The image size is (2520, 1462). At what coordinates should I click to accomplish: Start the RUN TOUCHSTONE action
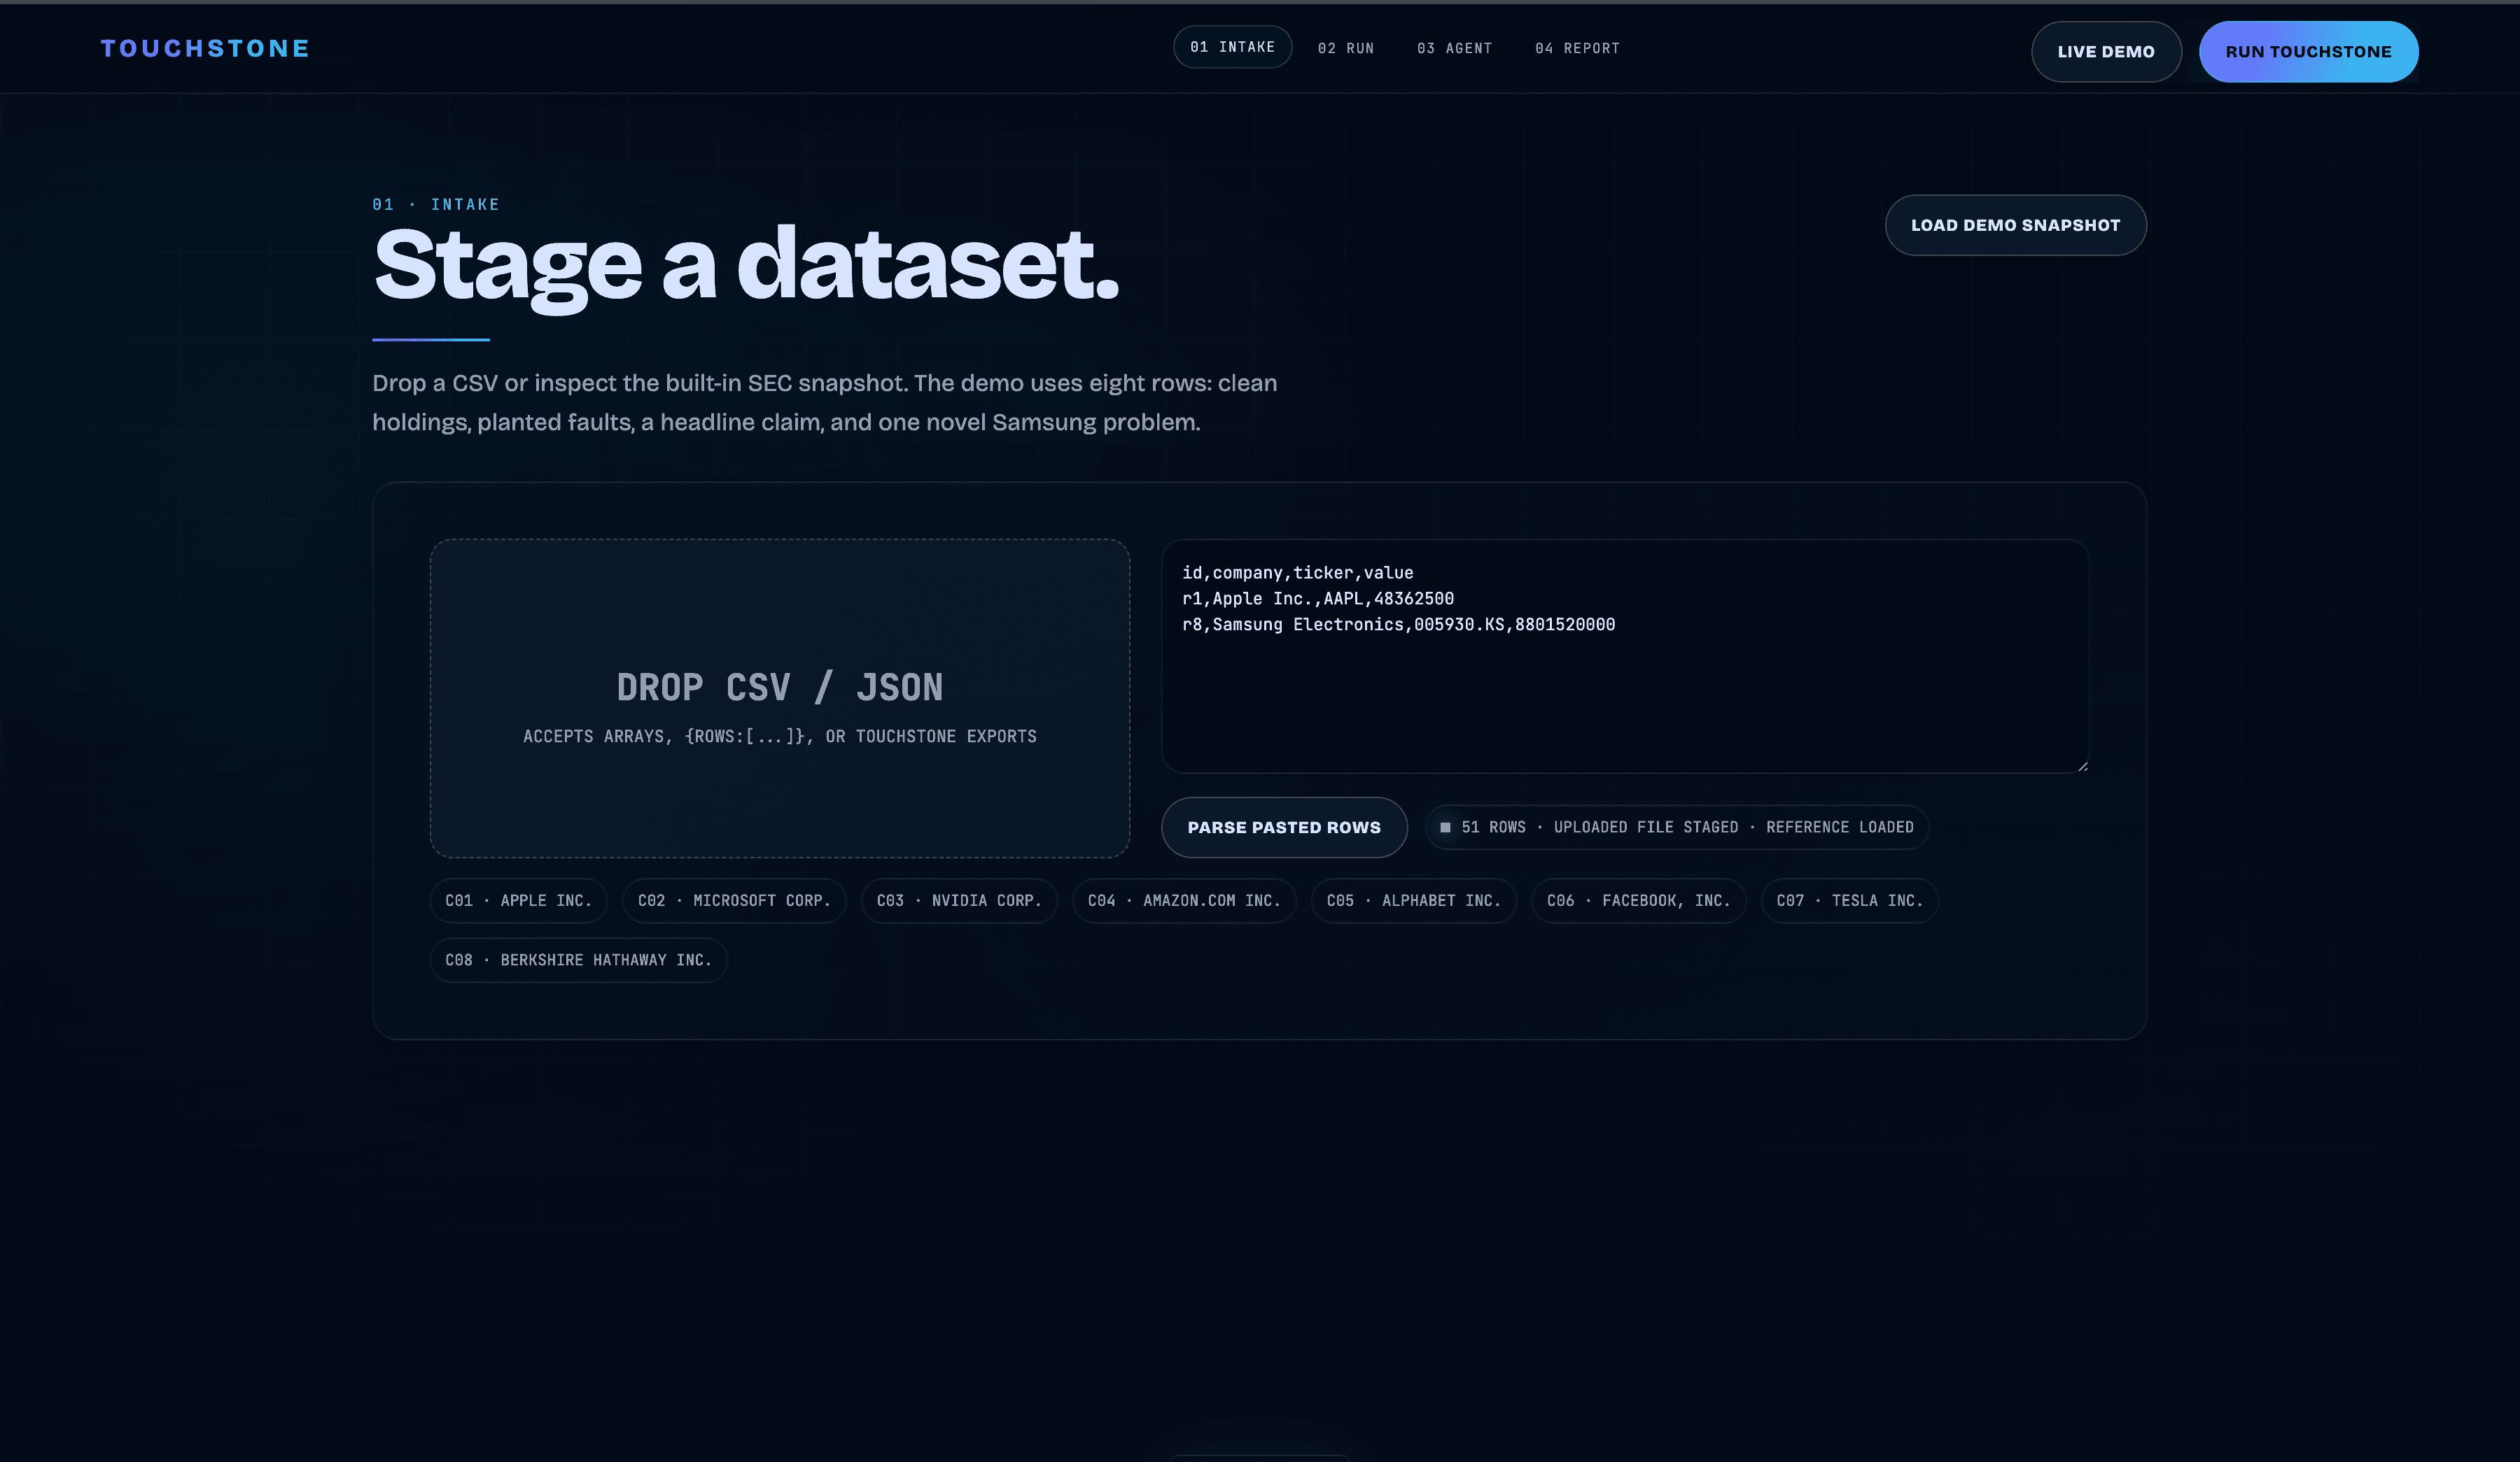coord(2308,52)
